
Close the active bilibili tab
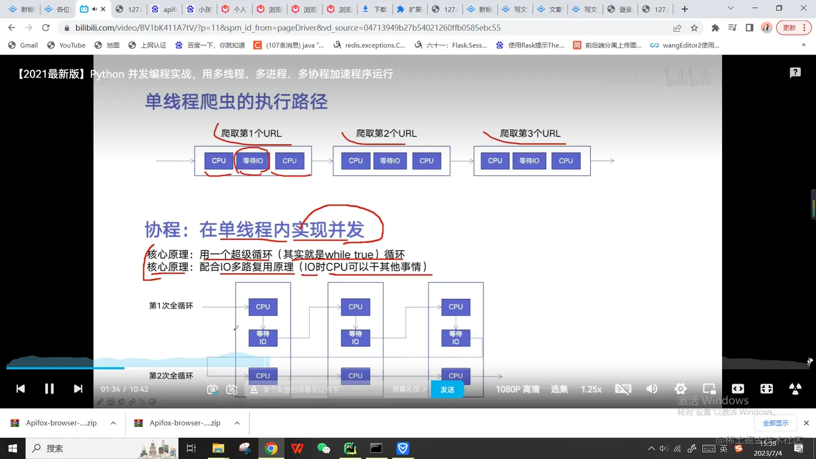coord(103,9)
